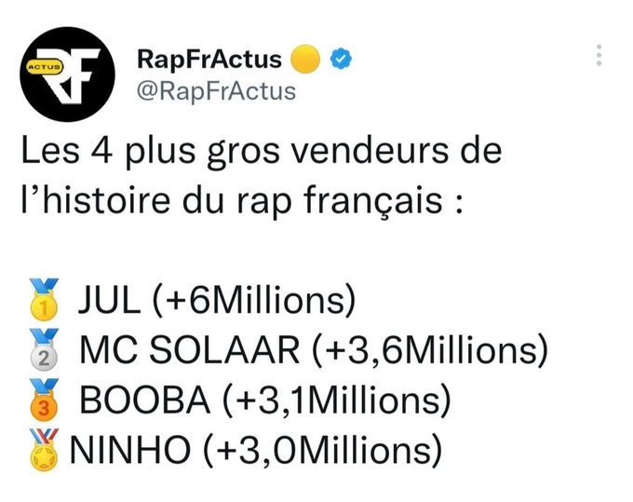
Task: Open the RapFrActus display name link
Action: point(209,59)
